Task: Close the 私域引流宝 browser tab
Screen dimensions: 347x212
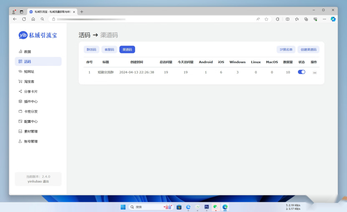Action: (74, 12)
